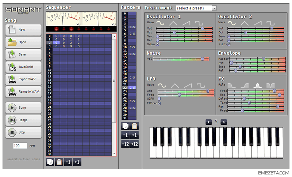Export song as JavaScript
Image resolution: width=292 pixels, height=177 pixels.
click(23, 67)
